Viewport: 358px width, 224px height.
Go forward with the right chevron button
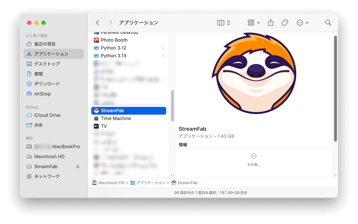click(x=110, y=23)
